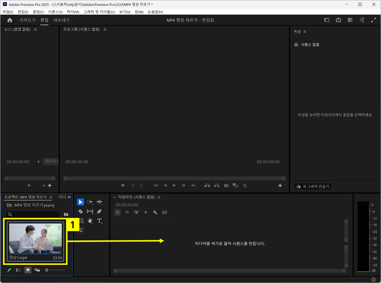Open timeline display settings wrench
Viewport: 381px width, 283px height.
(155, 213)
